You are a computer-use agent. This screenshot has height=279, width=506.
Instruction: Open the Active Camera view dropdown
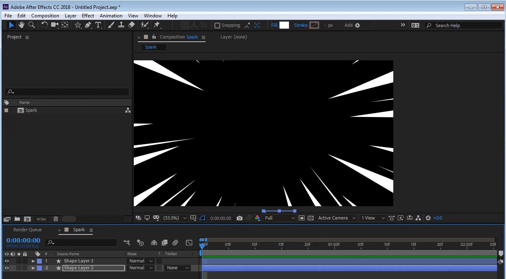[337, 218]
